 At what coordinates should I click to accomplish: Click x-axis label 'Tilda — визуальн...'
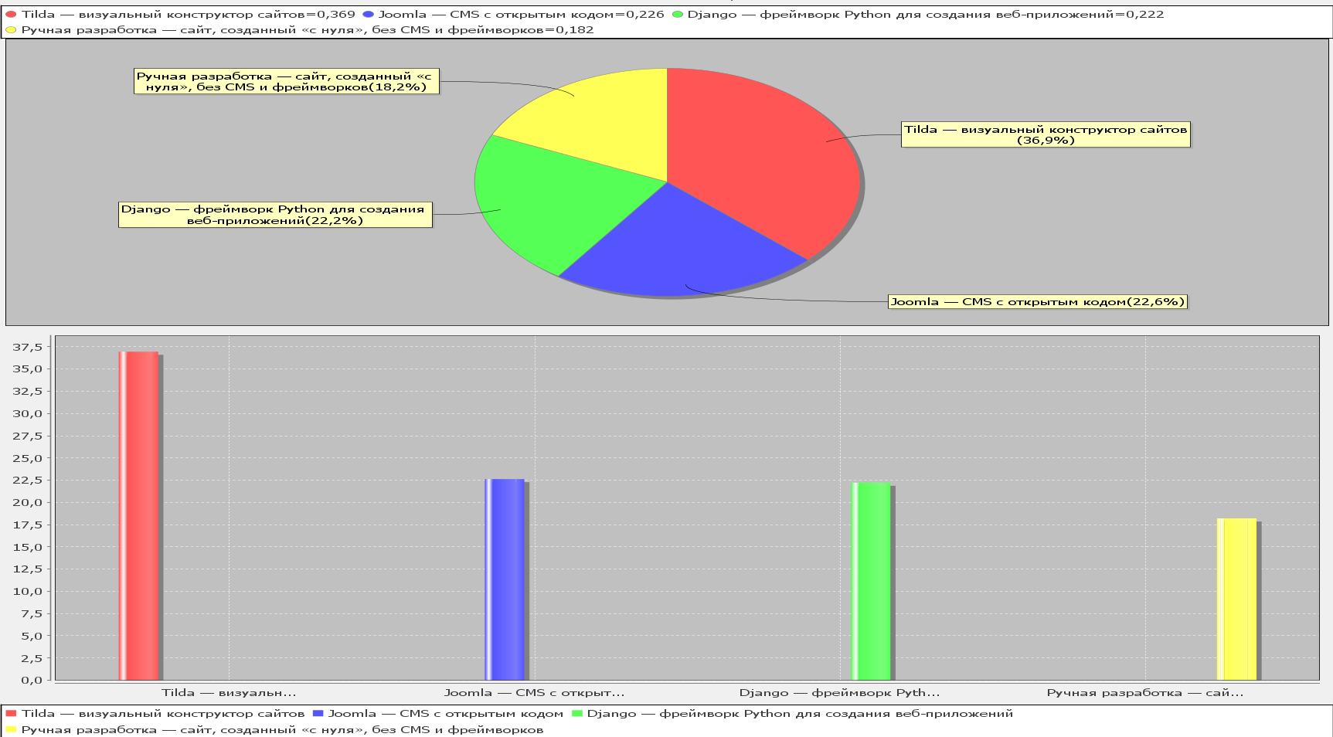(x=229, y=693)
